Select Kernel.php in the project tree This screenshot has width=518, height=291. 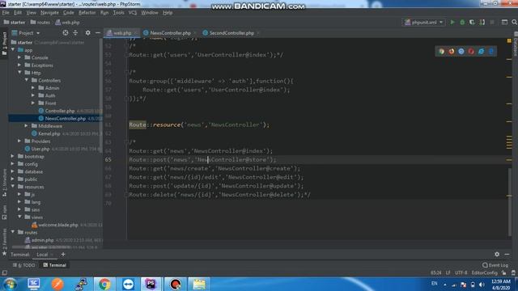49,133
